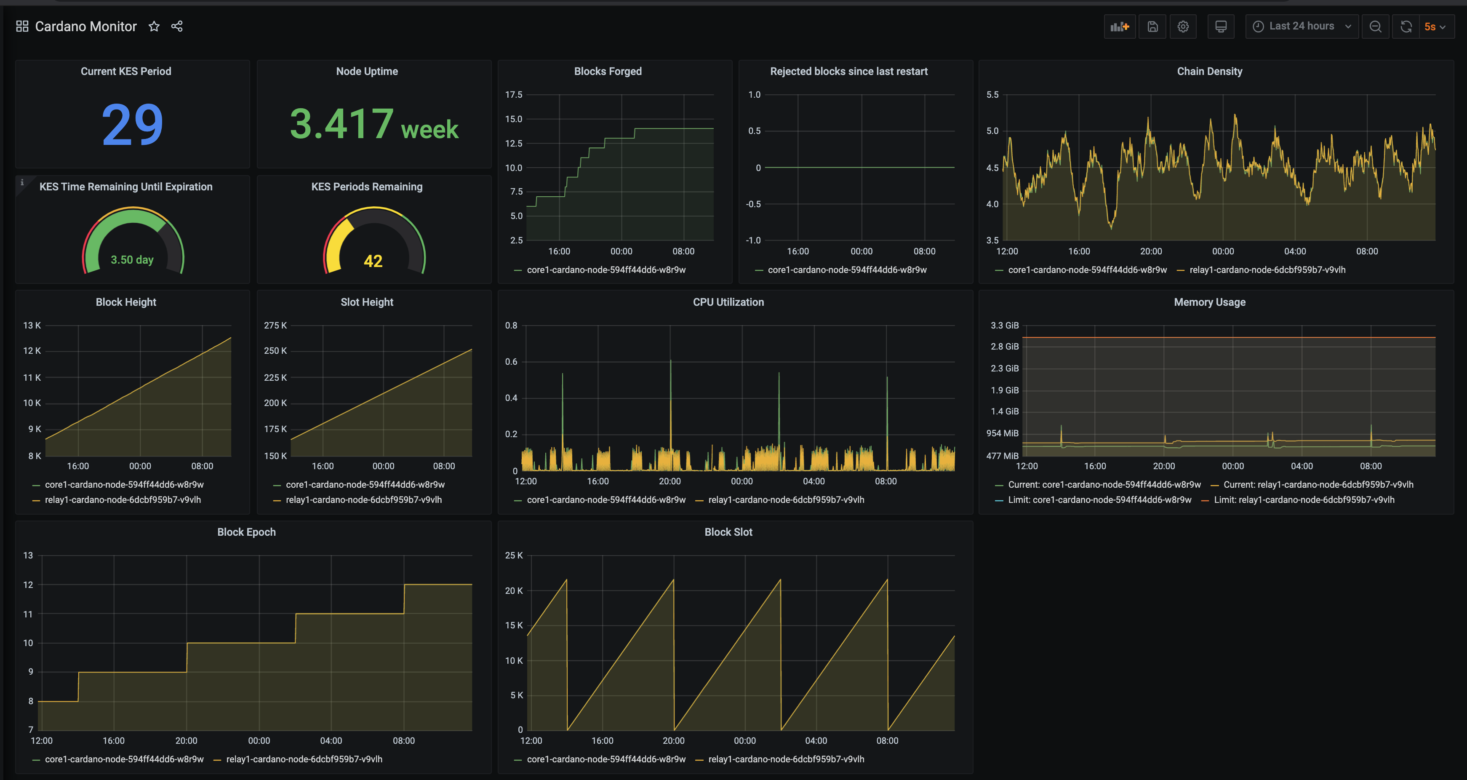Open the Blocks Forged panel title menu
The image size is (1467, 780).
click(x=608, y=71)
